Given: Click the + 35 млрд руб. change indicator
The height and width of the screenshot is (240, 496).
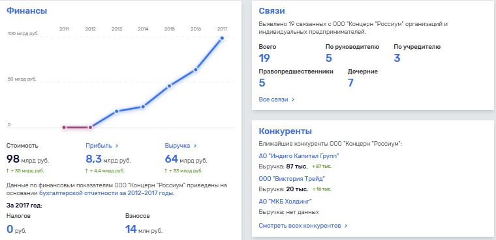Looking at the screenshot, I should (25, 171).
